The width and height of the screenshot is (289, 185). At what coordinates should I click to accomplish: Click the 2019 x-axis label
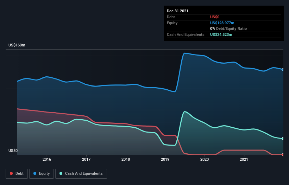(x=165, y=159)
